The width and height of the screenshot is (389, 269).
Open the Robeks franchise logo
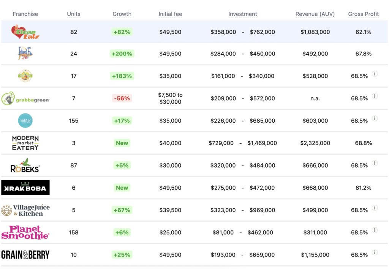click(25, 165)
